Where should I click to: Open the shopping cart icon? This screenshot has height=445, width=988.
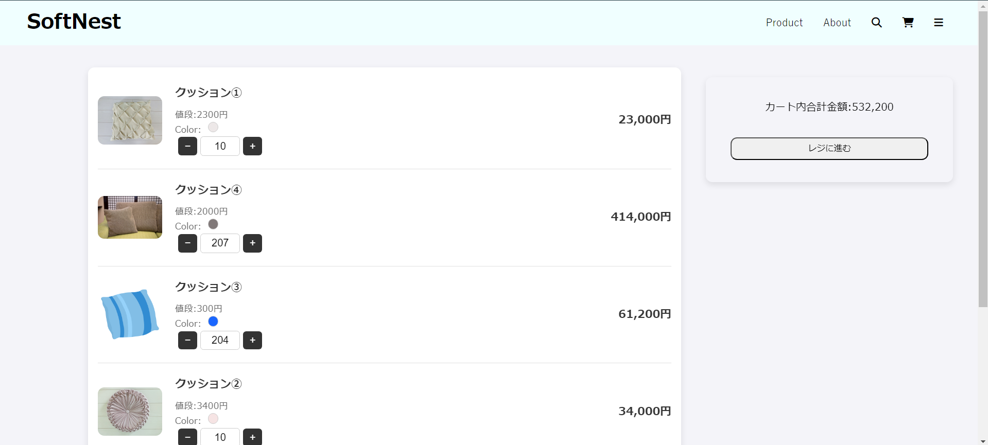[908, 23]
